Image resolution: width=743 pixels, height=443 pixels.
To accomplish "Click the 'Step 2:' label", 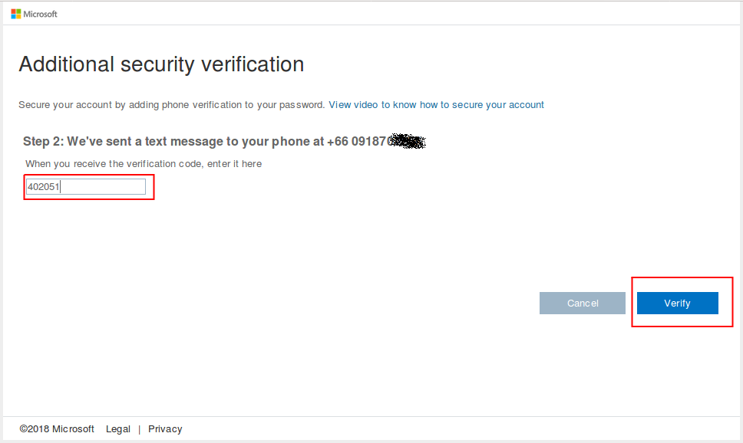I will click(43, 142).
